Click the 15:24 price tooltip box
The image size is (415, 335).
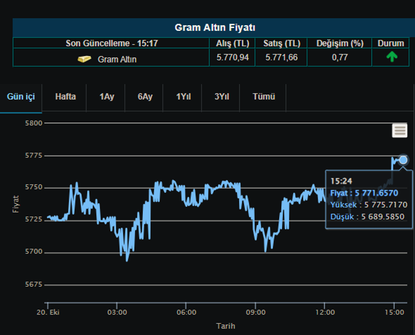[x=369, y=199]
